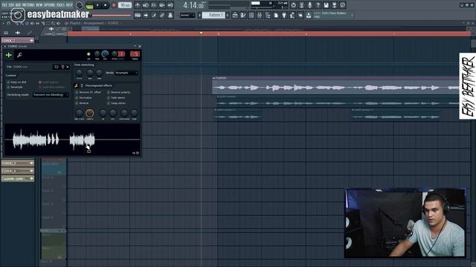Toggle Resample option under Content
The image size is (476, 267).
[15, 88]
